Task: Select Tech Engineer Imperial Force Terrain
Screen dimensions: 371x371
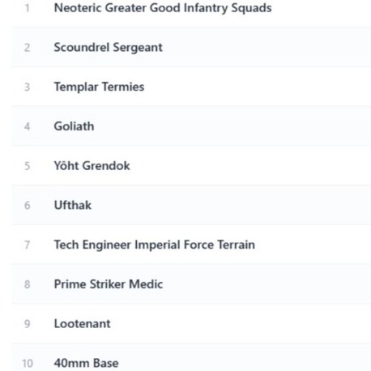Action: (191, 245)
